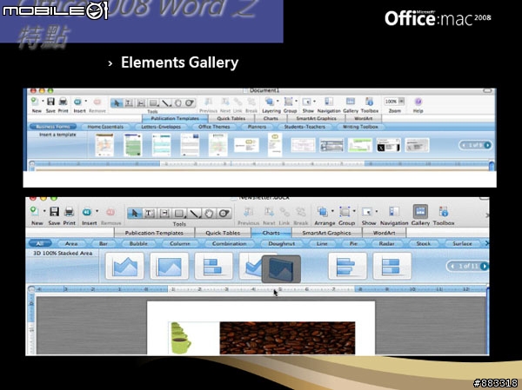522x390 pixels.
Task: Go to next page in 1 of 3 pager
Action: tap(487, 145)
